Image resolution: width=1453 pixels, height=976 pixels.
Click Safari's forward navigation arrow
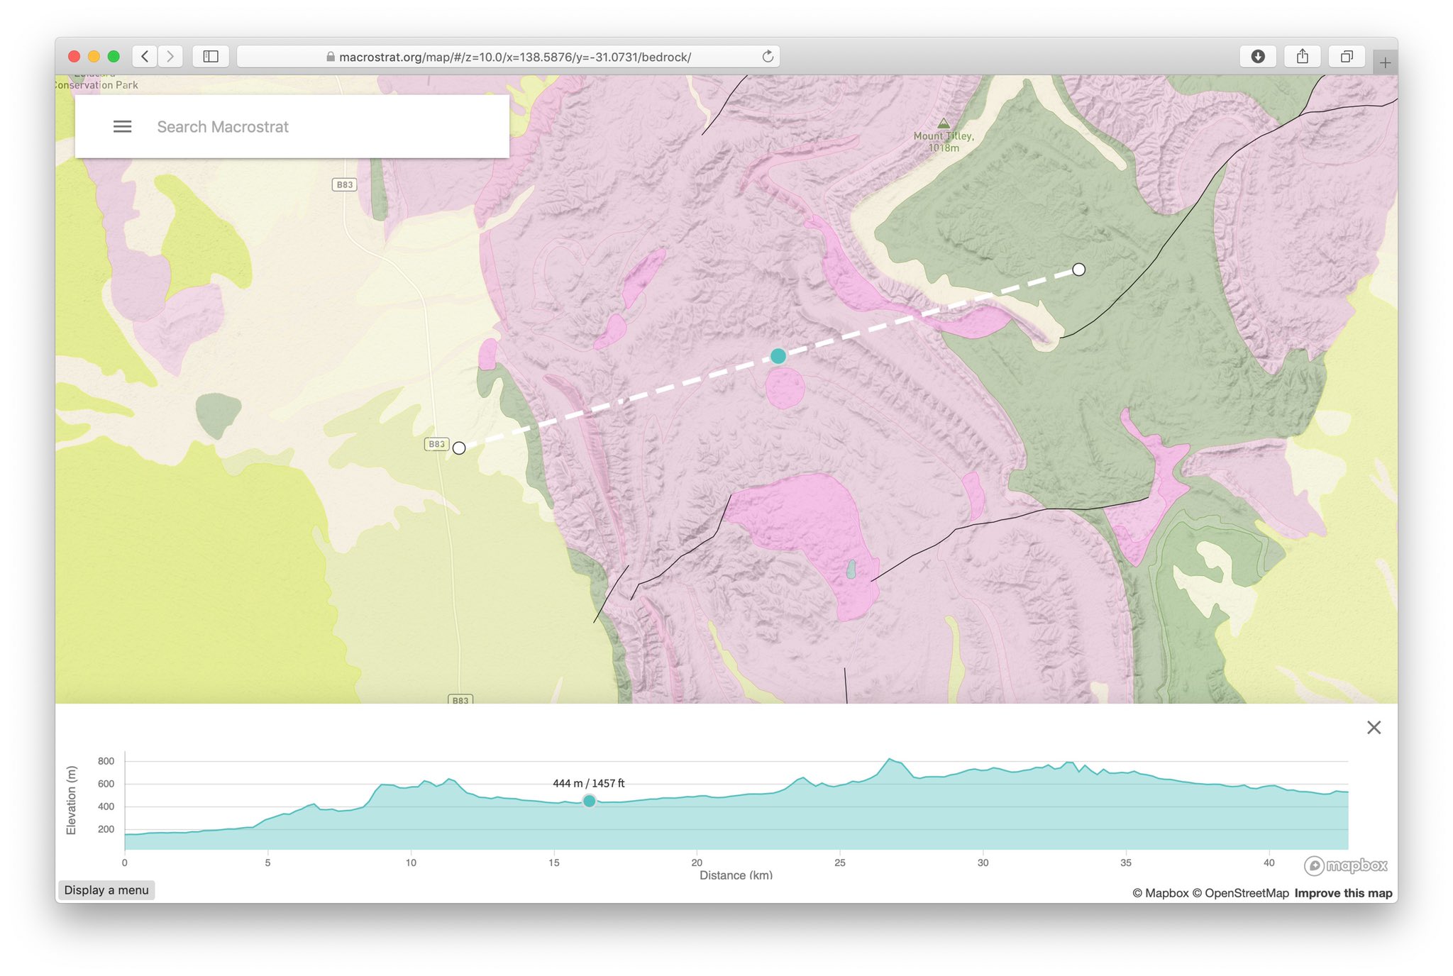tap(170, 57)
